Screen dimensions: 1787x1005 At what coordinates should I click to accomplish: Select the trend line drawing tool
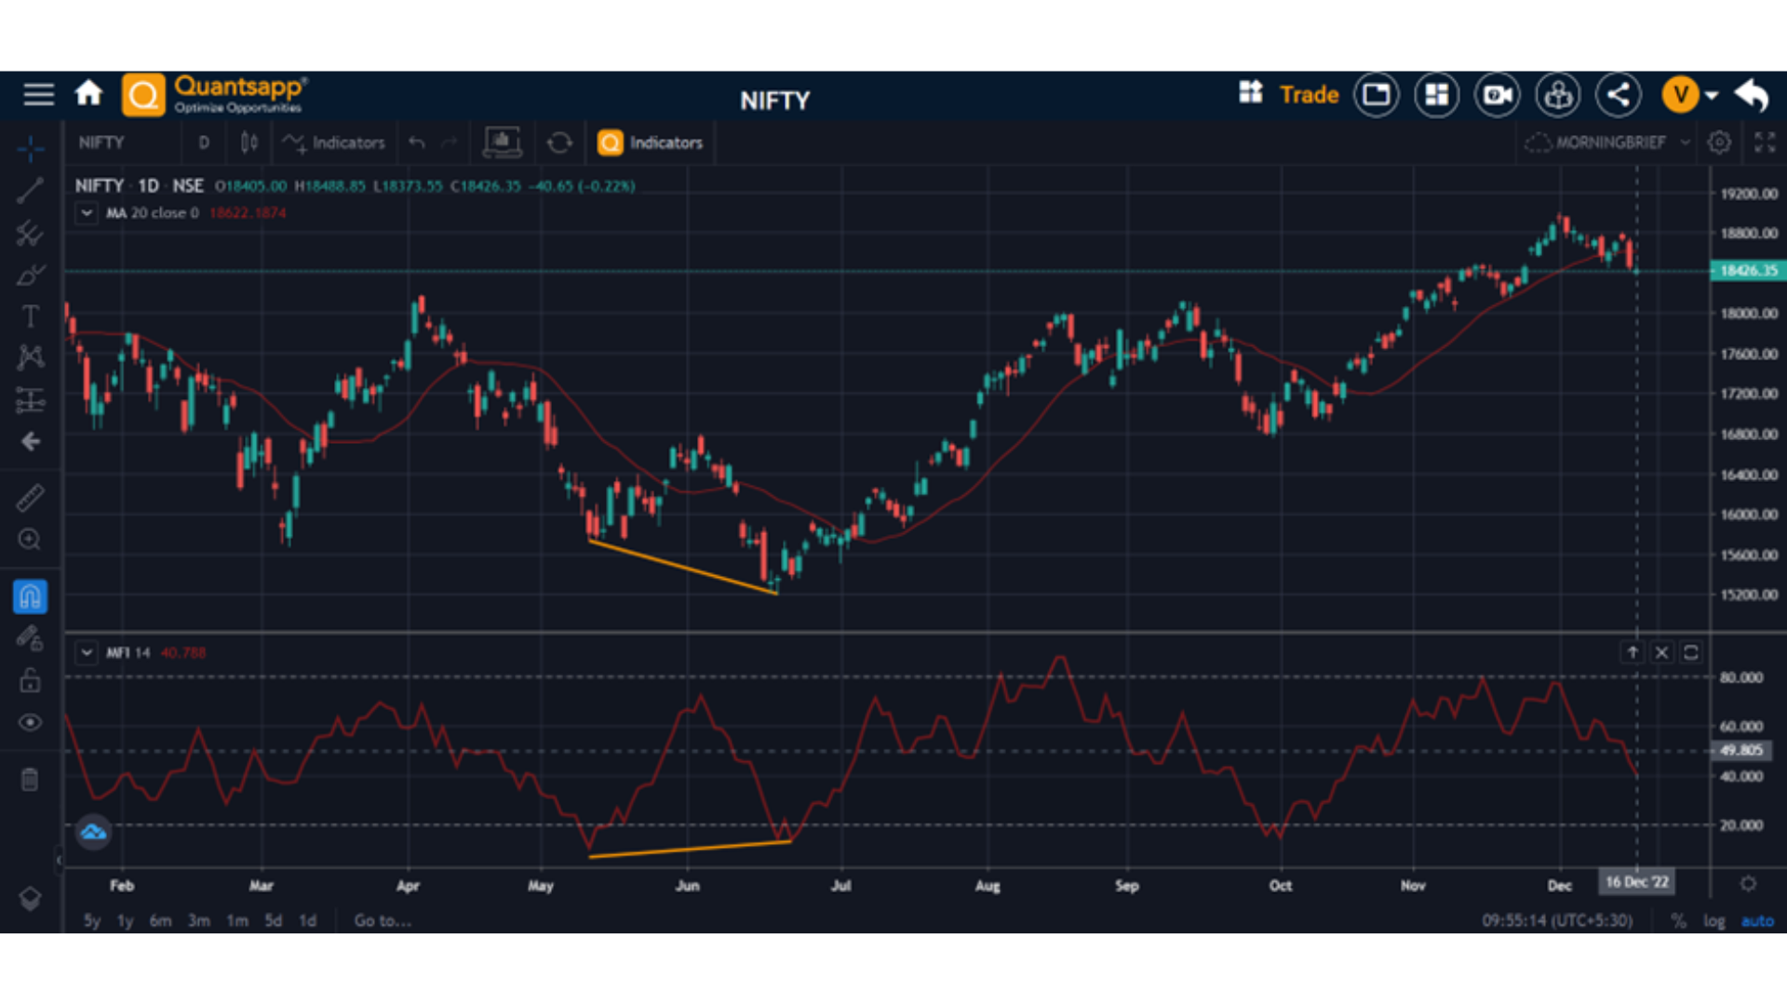click(x=30, y=191)
